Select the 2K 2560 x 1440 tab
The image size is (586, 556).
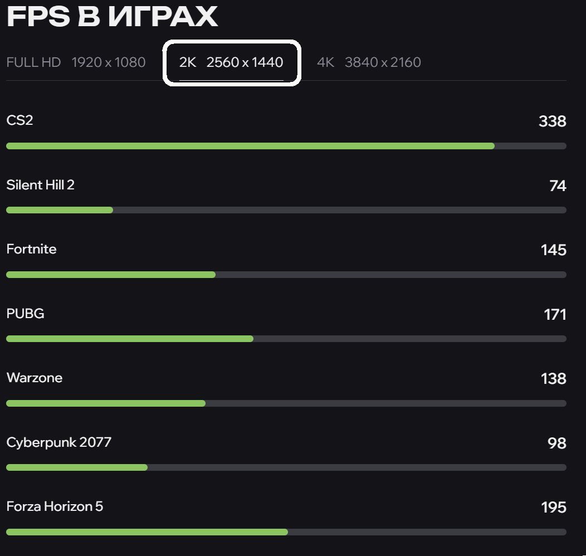pyautogui.click(x=231, y=62)
